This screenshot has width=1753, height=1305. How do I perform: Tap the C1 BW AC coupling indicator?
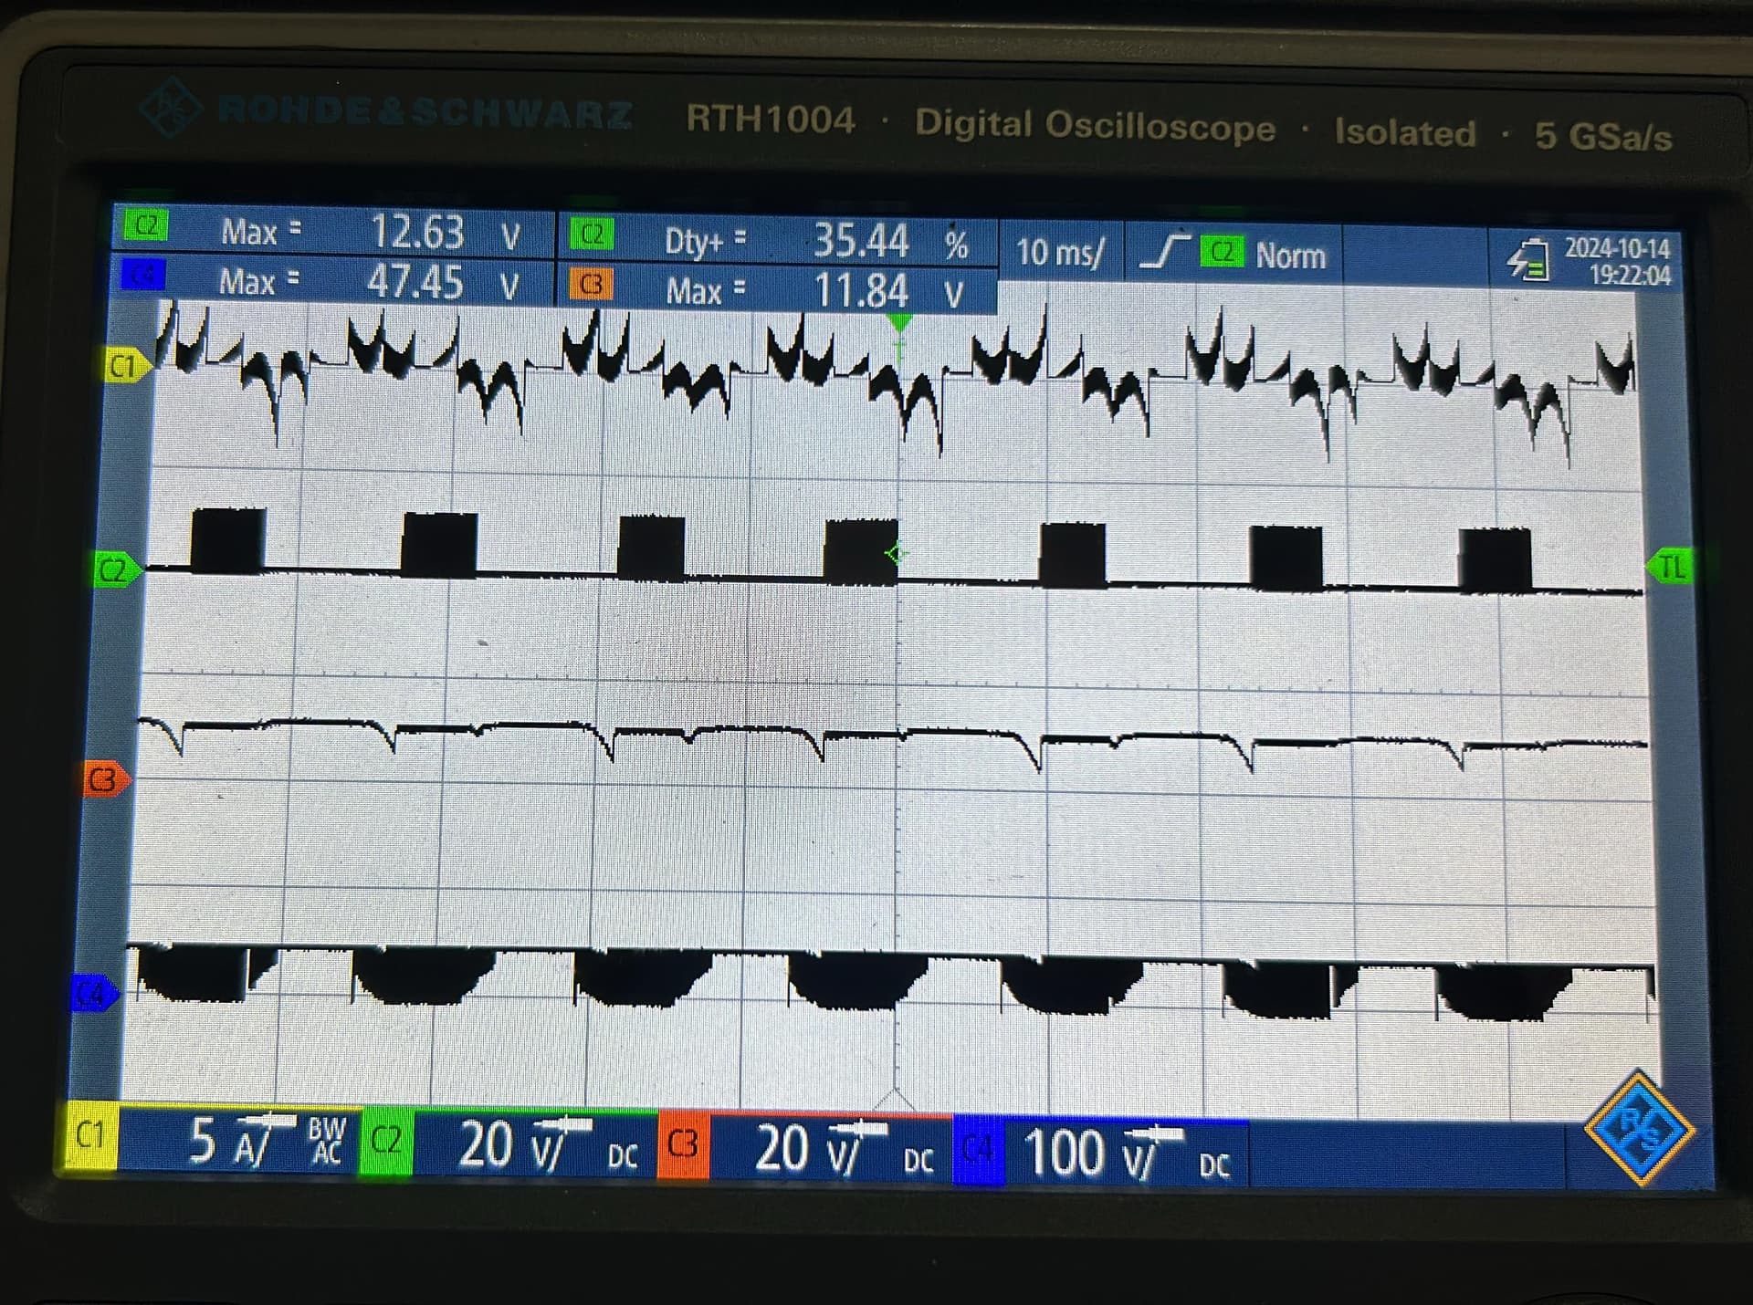tap(327, 1142)
